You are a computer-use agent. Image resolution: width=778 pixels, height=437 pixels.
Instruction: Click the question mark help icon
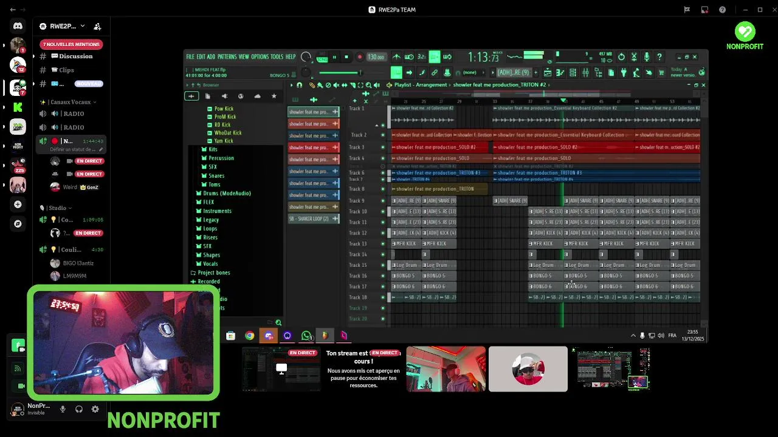[x=659, y=57]
